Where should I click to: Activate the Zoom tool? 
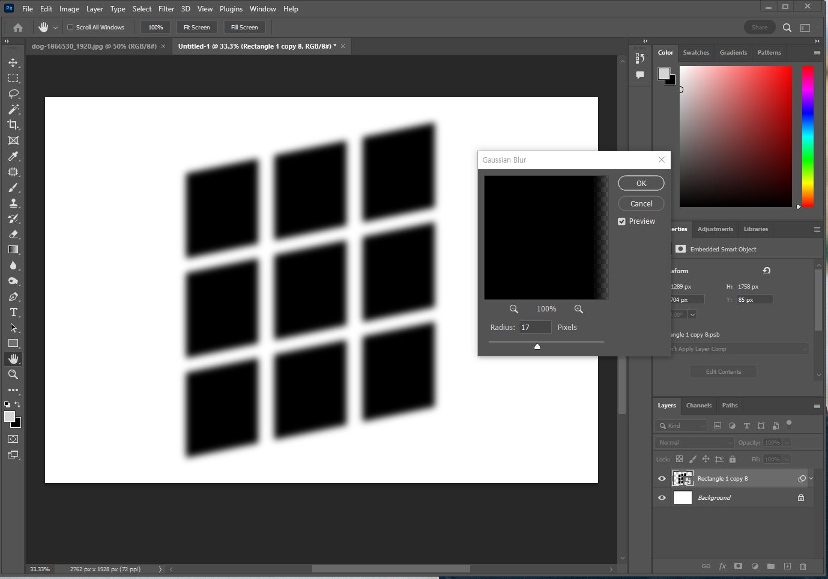pos(13,374)
